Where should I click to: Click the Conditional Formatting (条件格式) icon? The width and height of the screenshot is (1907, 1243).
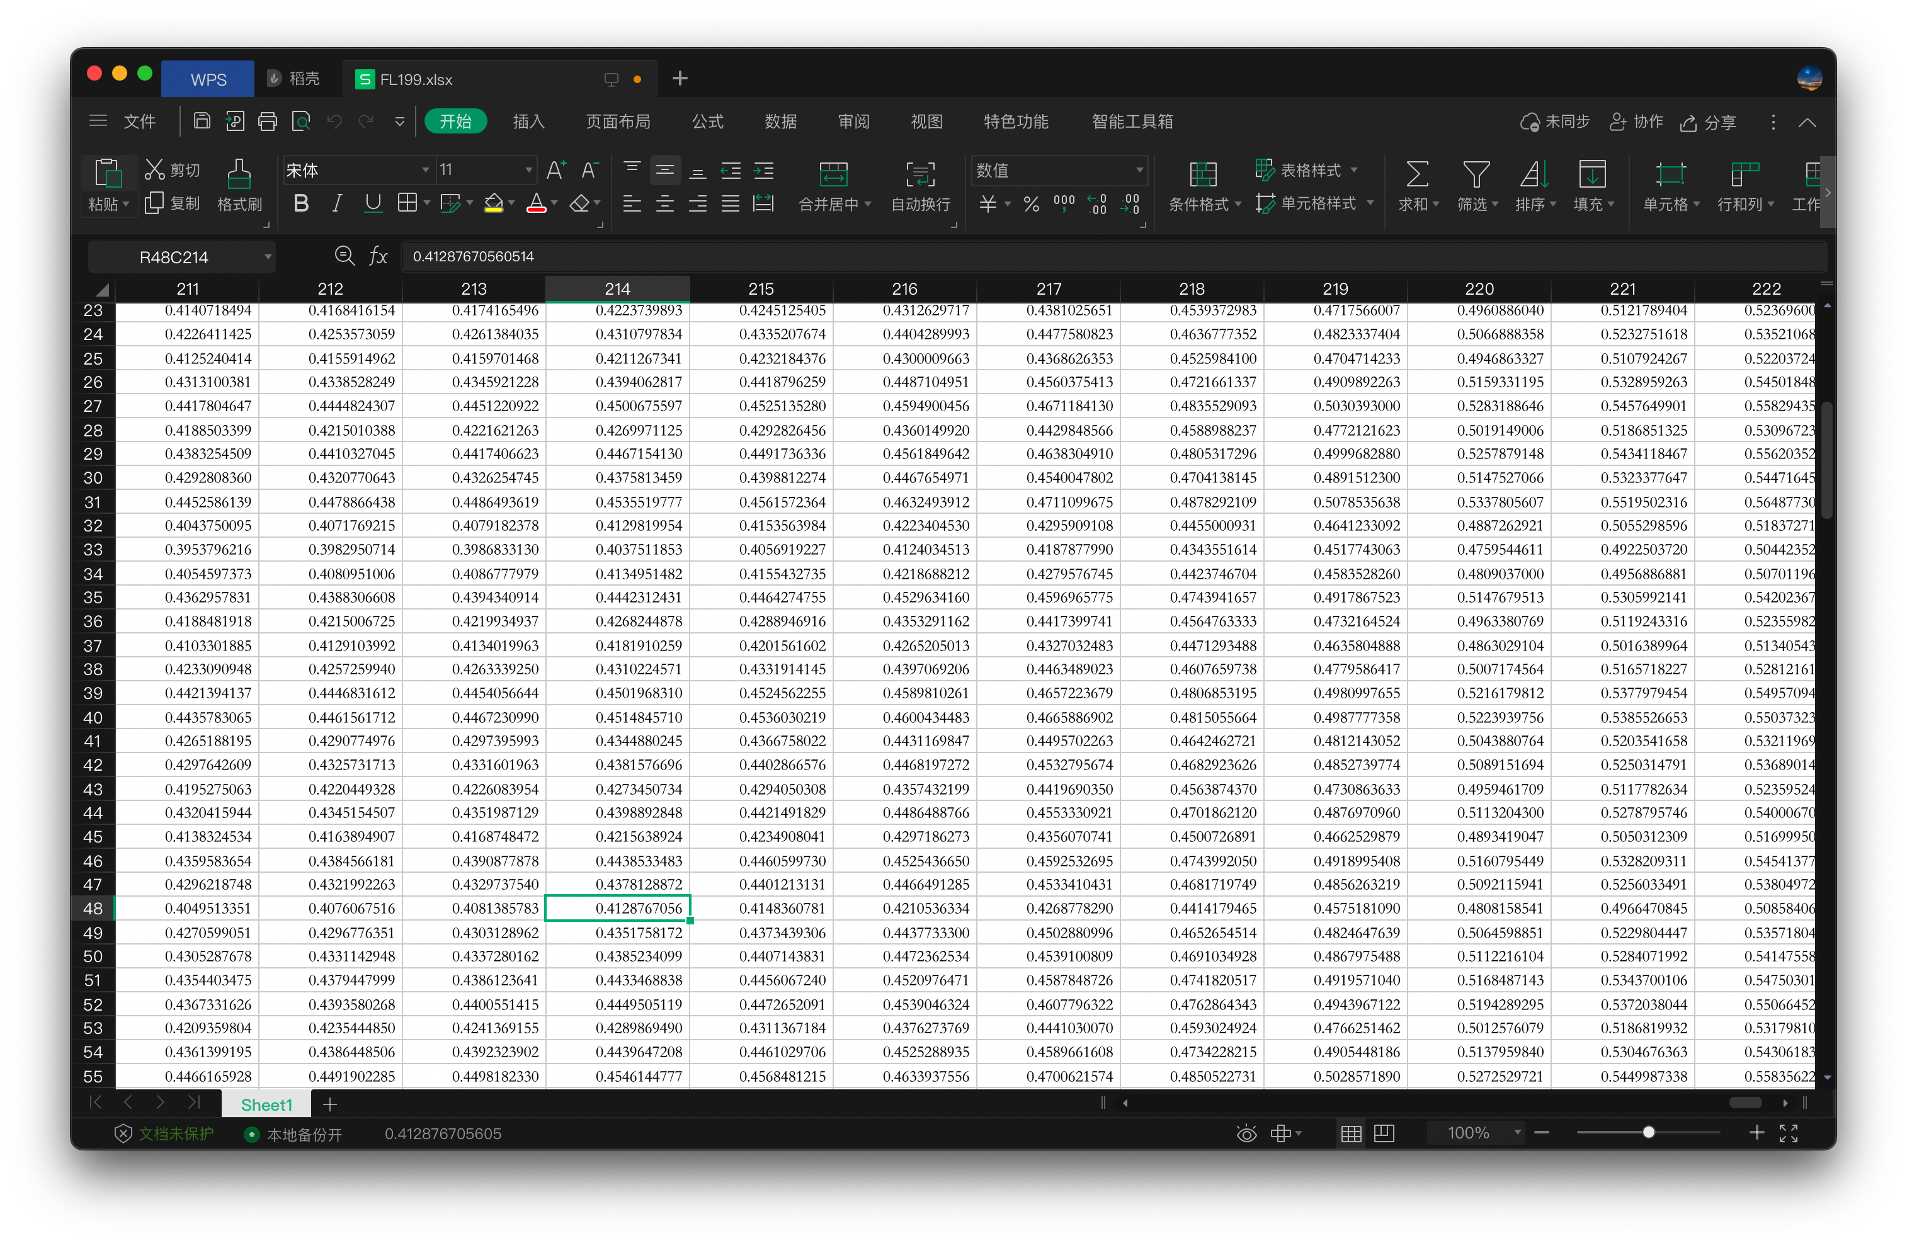coord(1203,174)
